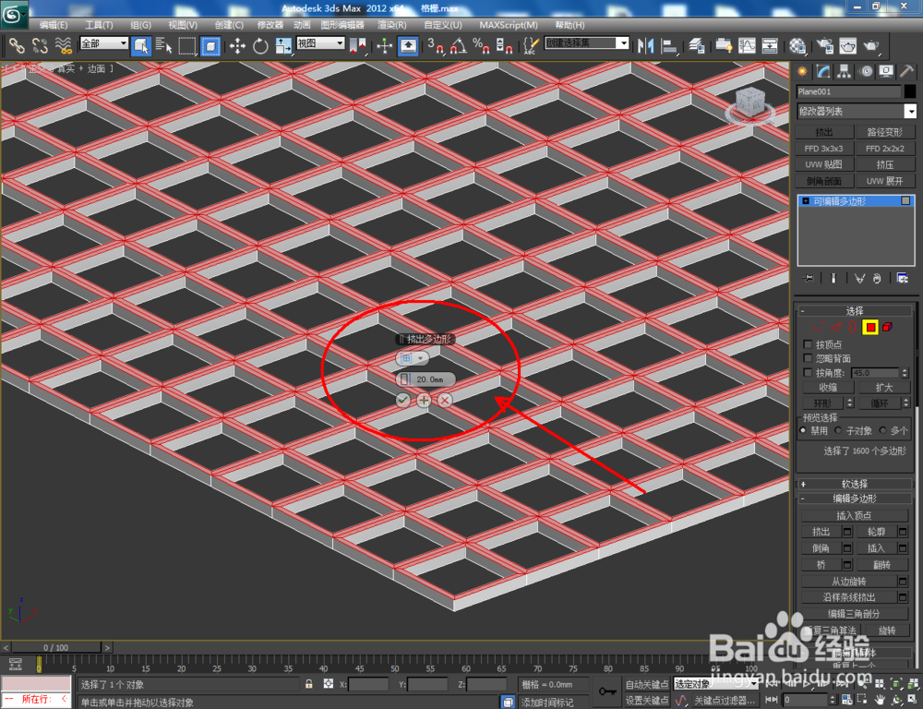Select 子对象 preview selection radio
The height and width of the screenshot is (709, 923).
(x=838, y=430)
